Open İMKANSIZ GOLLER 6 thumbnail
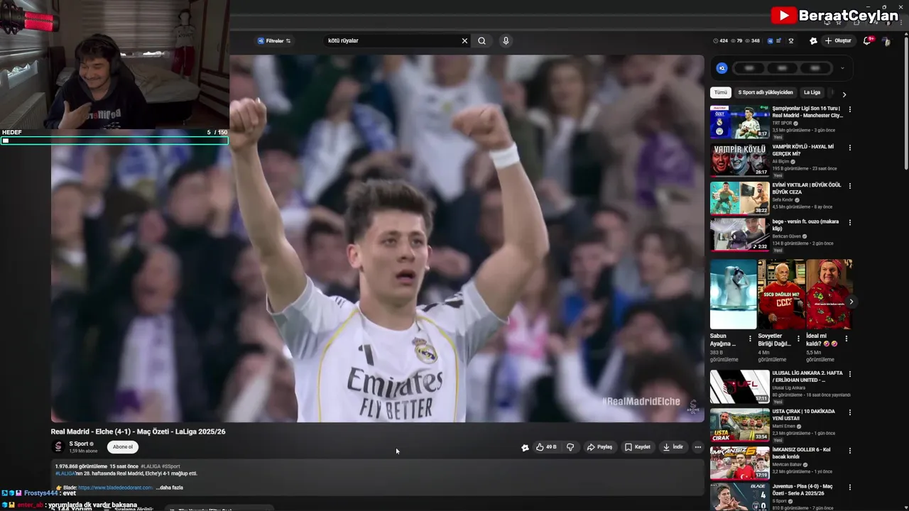Screen dimensions: 909x511 point(739,463)
